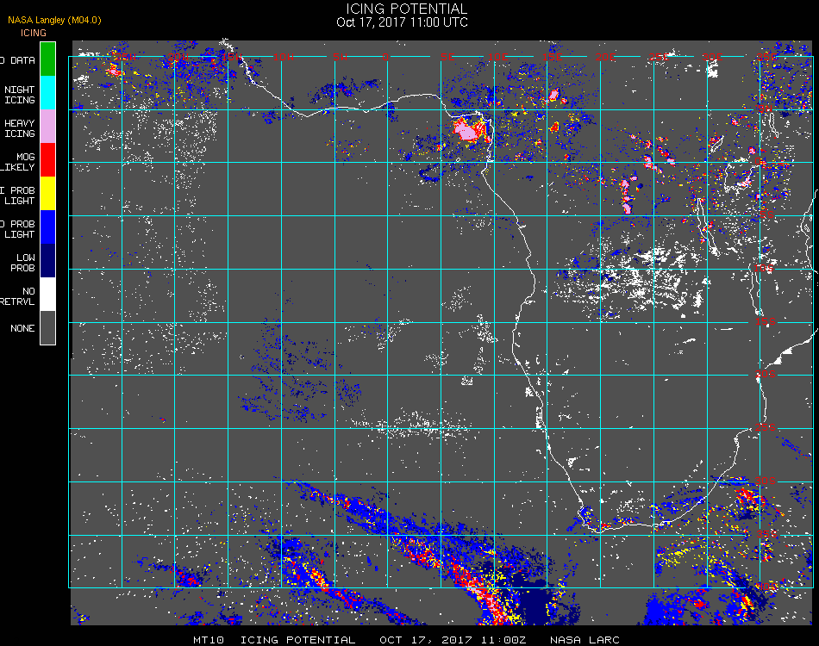Click 'OCT 17, 2017 11:00Z' in bottom caption
The width and height of the screenshot is (819, 646).
[x=453, y=640]
